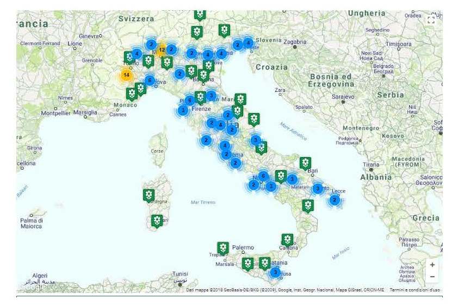This screenshot has height=305, width=458.
Task: Click the blue cluster 4 near Slovenia
Action: [248, 42]
